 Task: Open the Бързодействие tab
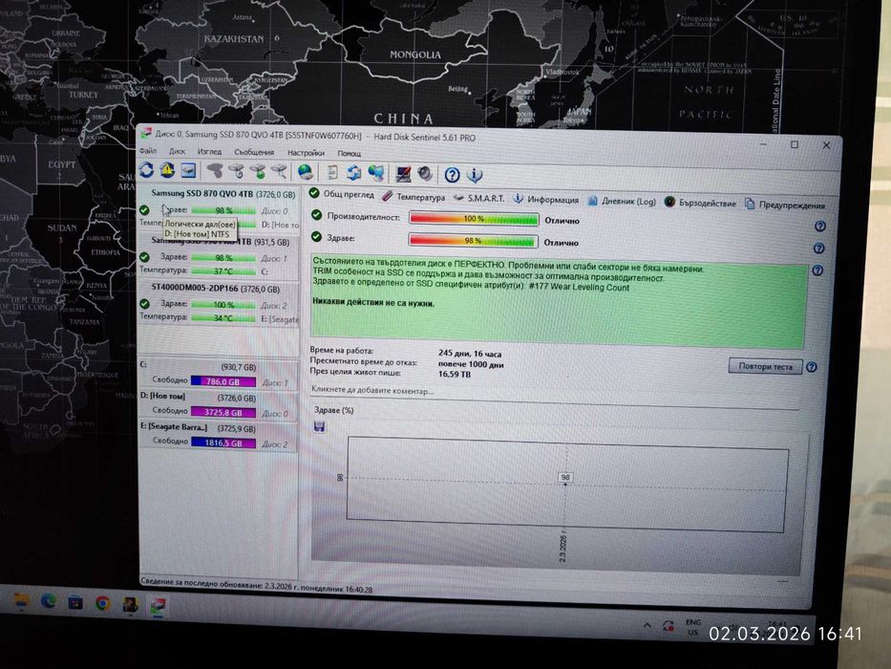point(701,203)
